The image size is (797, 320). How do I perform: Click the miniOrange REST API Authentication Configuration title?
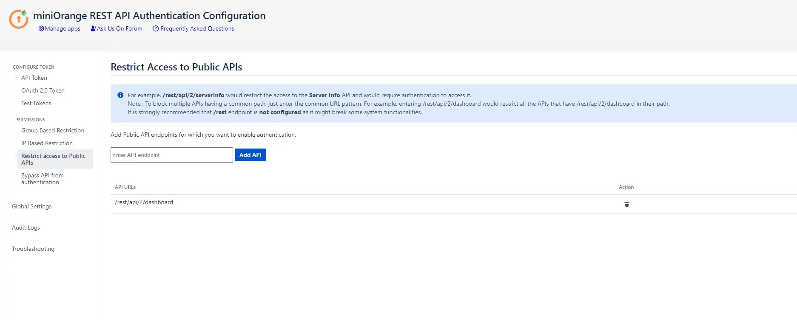149,16
